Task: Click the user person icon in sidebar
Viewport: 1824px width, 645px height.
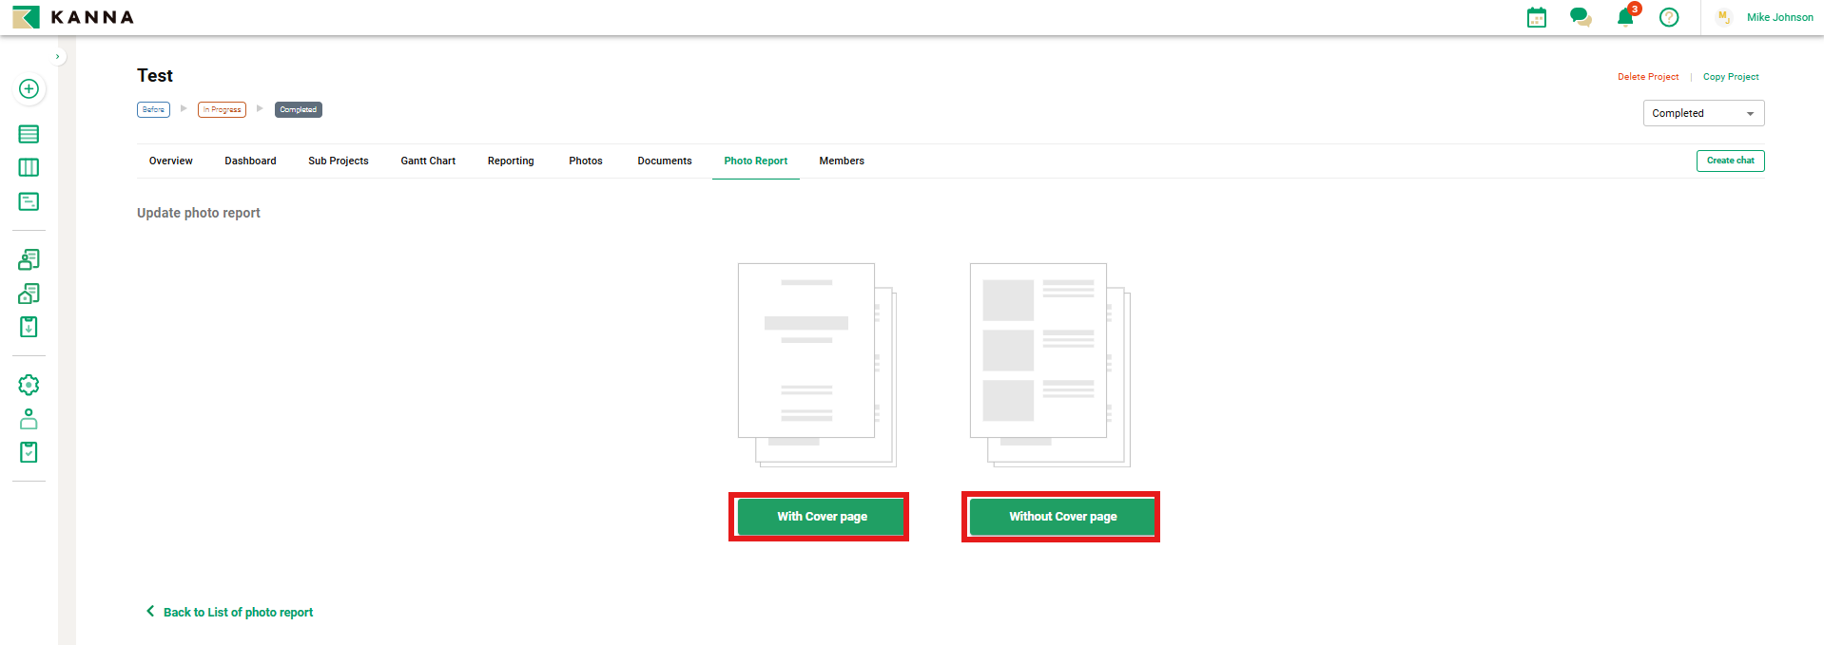Action: (29, 419)
